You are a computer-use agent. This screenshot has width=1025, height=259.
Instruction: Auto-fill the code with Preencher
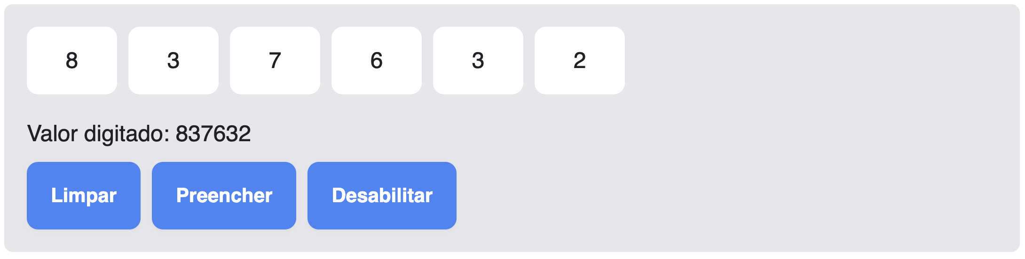coord(224,196)
